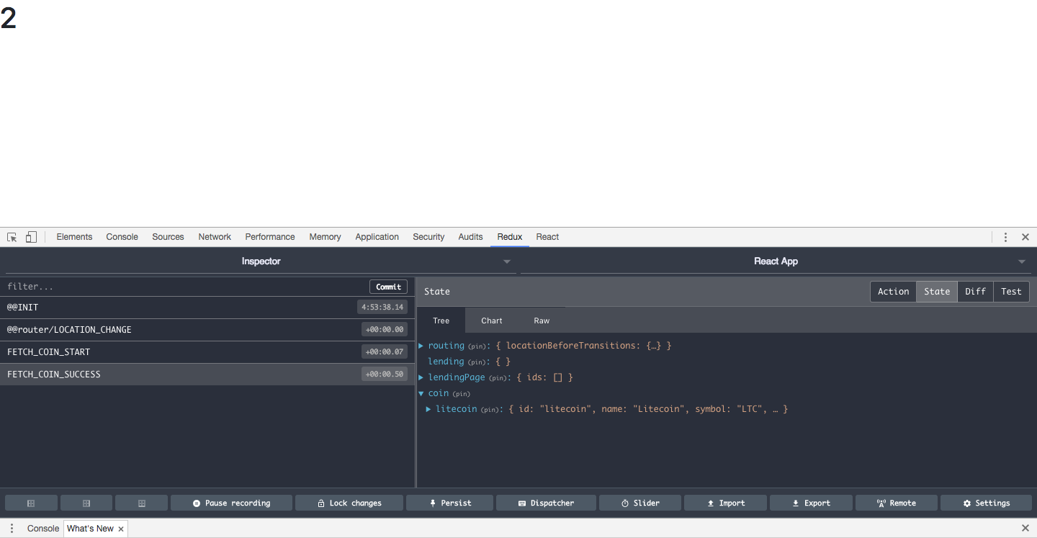
Task: Open the Elements tab
Action: pyautogui.click(x=74, y=237)
